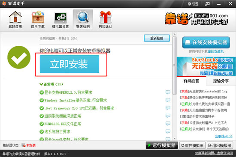Click 版本: 1.4.1073 version text
236x157 pixels.
[55, 154]
